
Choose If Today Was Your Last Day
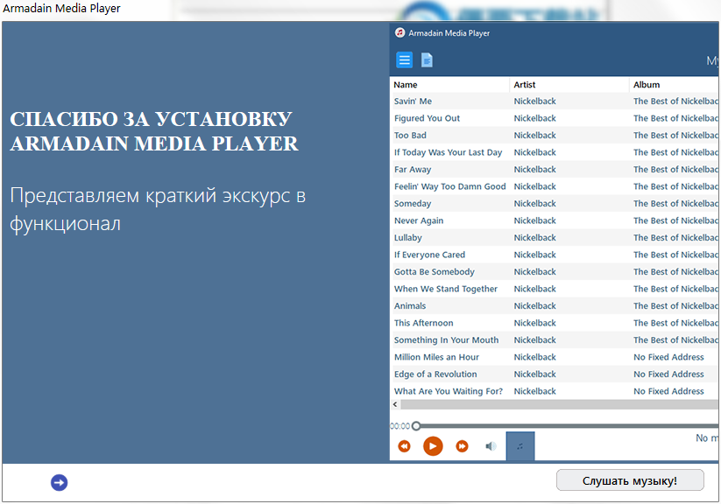[x=448, y=152]
